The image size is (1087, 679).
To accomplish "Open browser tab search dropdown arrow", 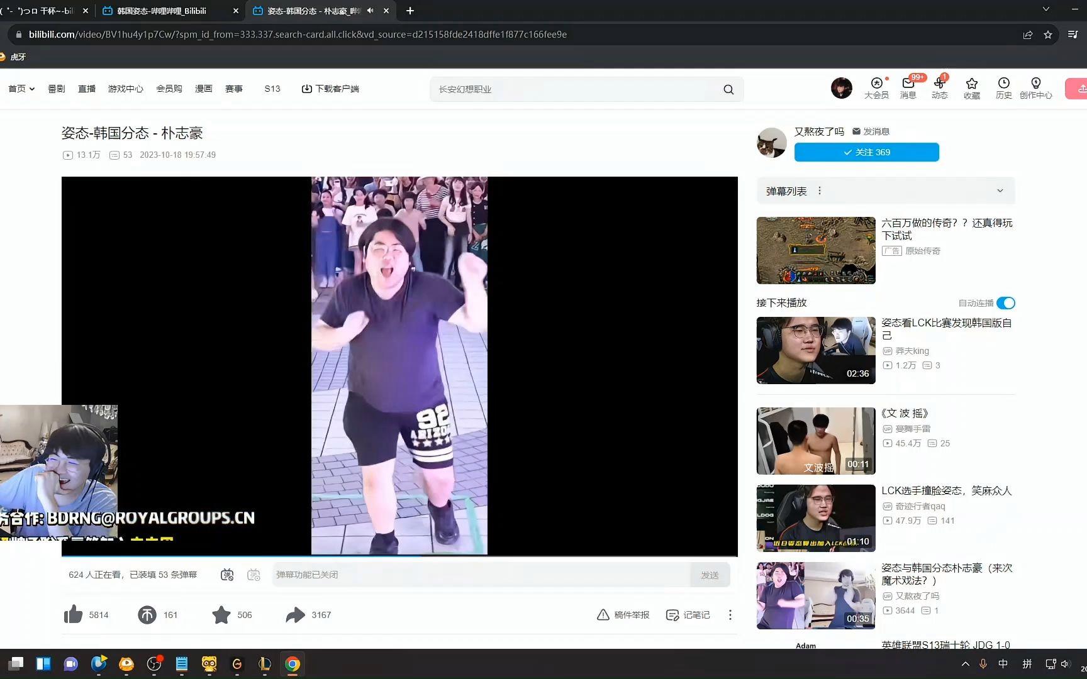I will [x=1046, y=9].
